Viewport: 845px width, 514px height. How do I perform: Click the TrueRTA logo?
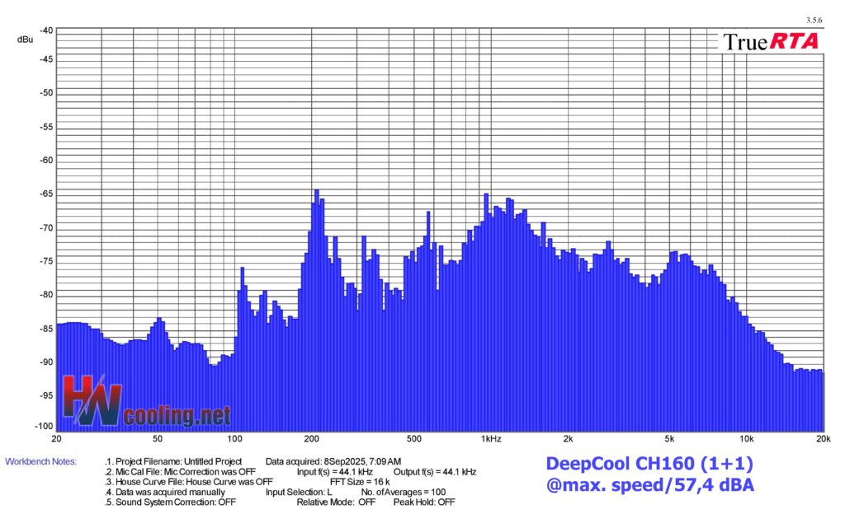[x=771, y=42]
